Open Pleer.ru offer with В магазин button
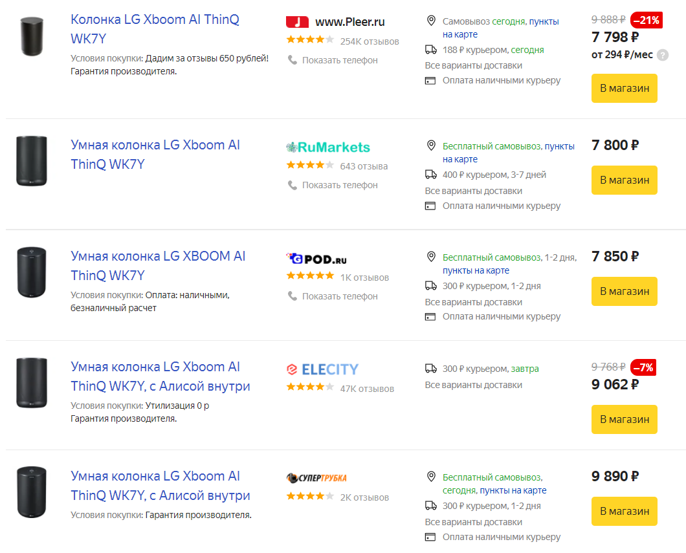The height and width of the screenshot is (553, 686). coord(625,89)
